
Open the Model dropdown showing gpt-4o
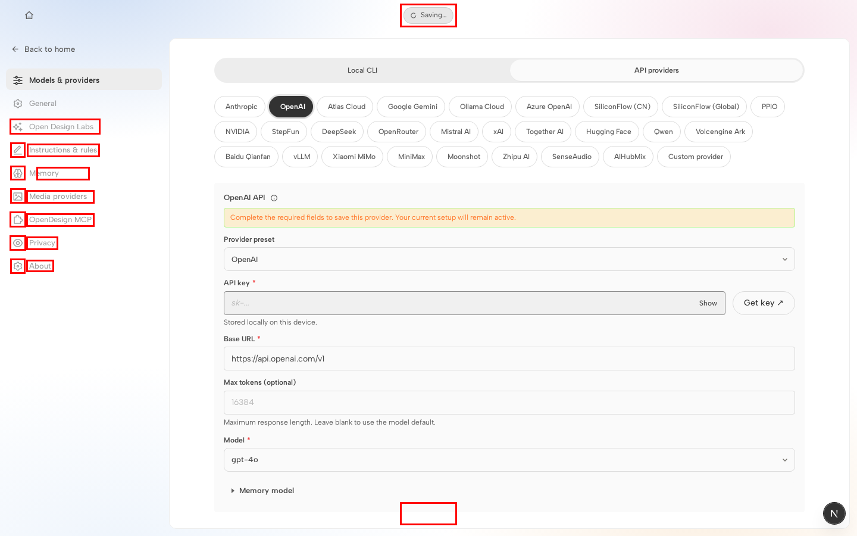[x=509, y=460]
